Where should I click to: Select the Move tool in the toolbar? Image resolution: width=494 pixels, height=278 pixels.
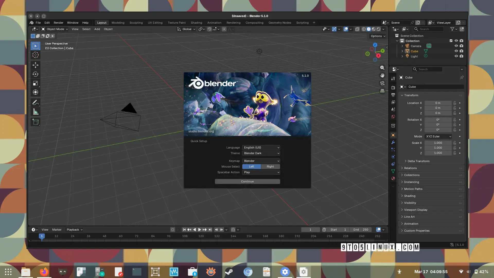36,65
